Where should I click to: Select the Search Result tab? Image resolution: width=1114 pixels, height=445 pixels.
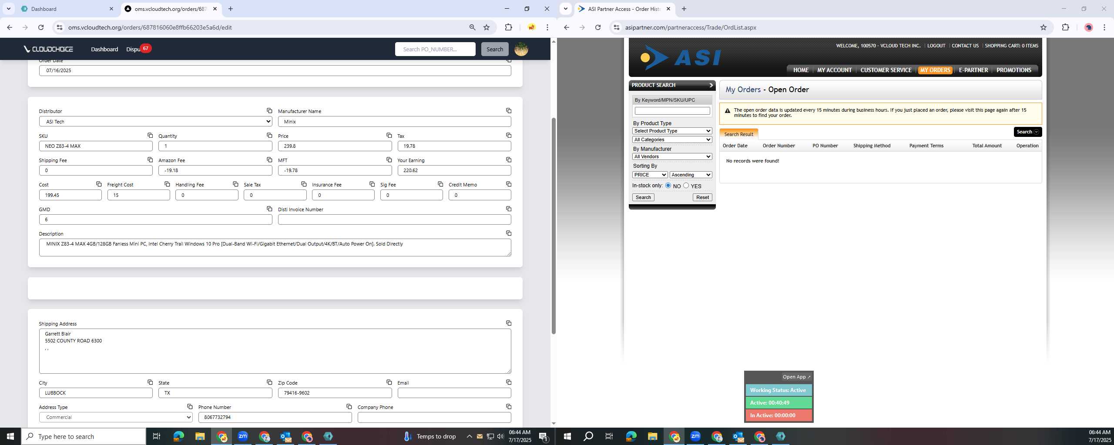738,134
